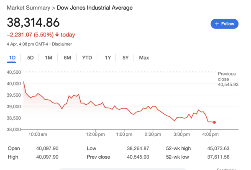The width and height of the screenshot is (251, 170).
Task: Switch to the 5D chart range
Action: pos(30,58)
